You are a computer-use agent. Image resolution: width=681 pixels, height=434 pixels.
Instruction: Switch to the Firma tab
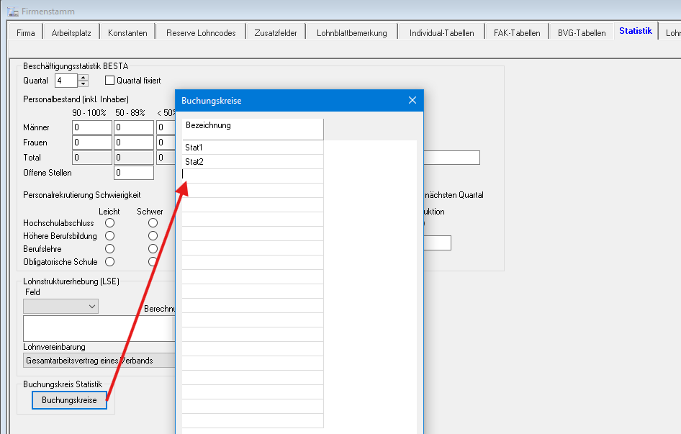(26, 32)
